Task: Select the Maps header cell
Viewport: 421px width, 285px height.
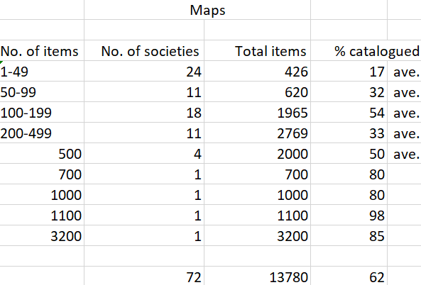Action: tap(197, 10)
